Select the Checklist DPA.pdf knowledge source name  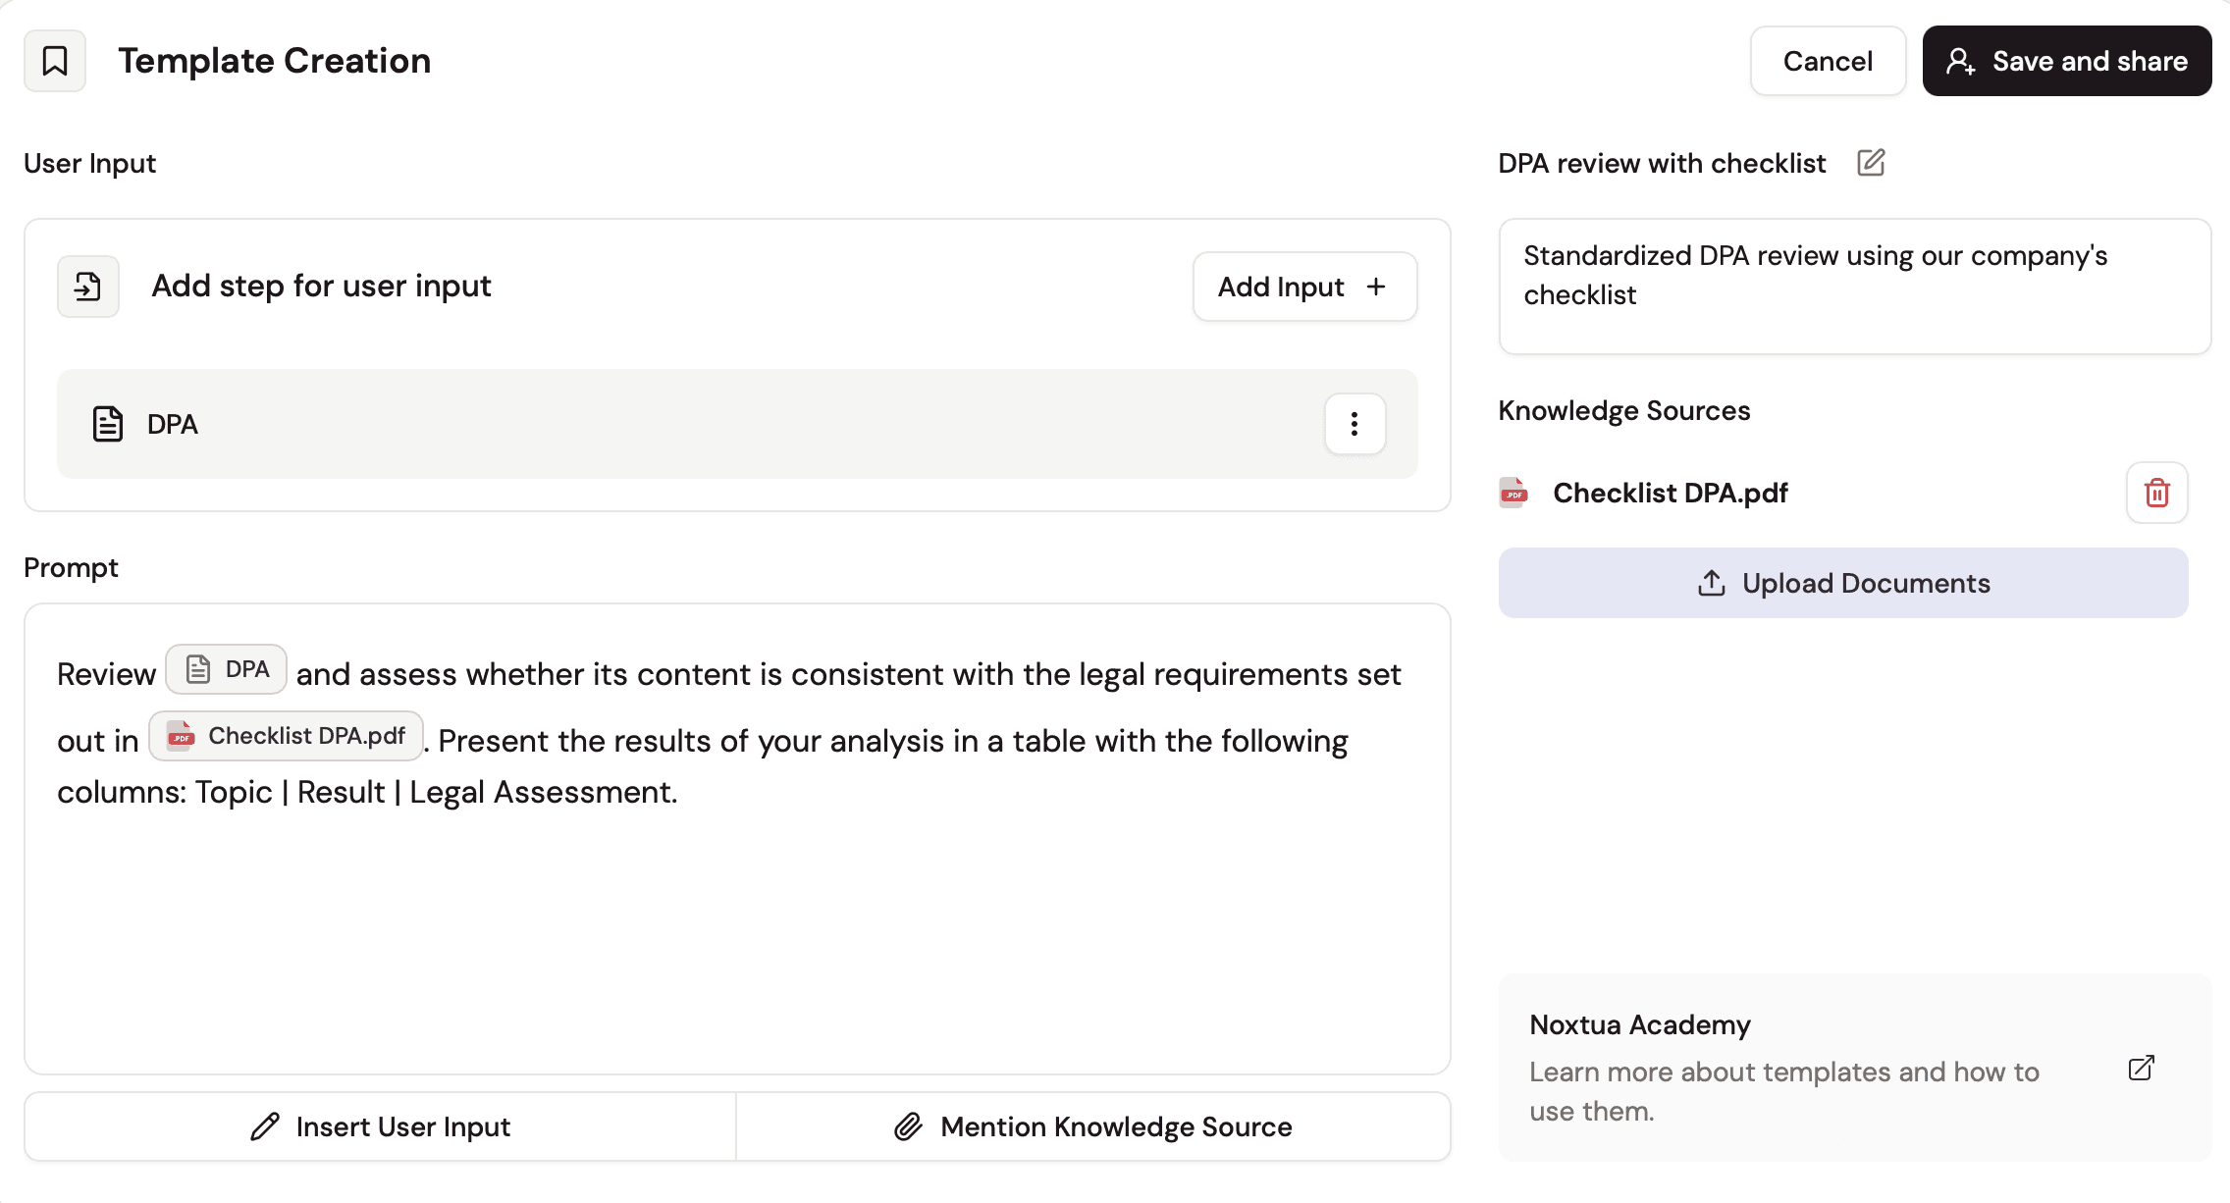click(1670, 493)
